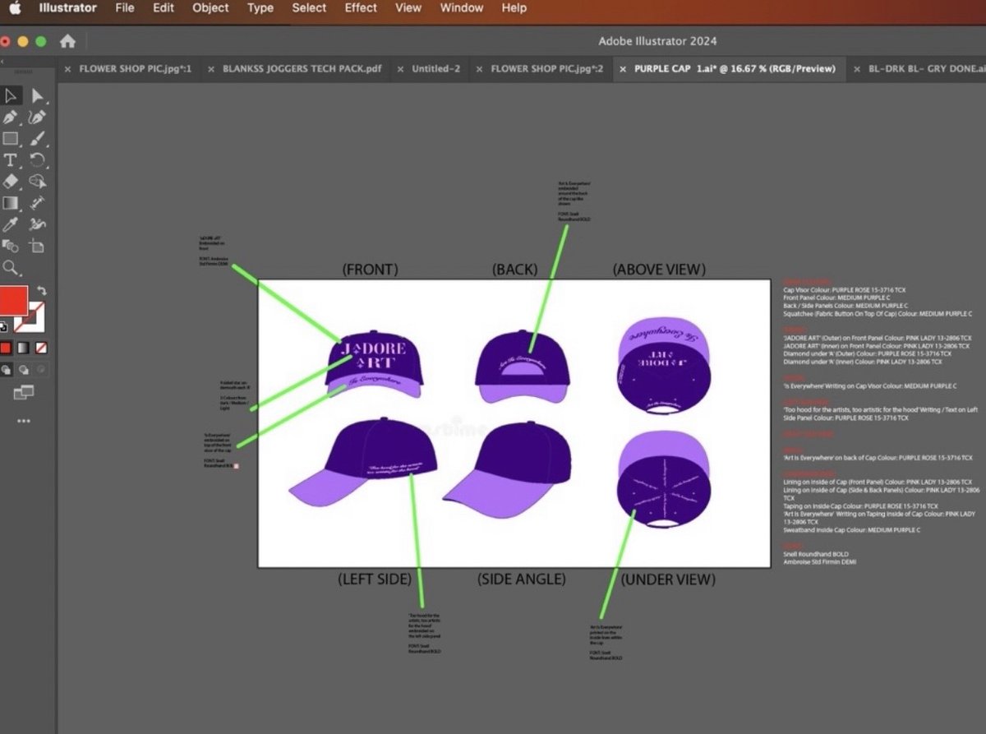Reset to default fill and stroke
Viewport: 986px width, 734px height.
point(3,326)
